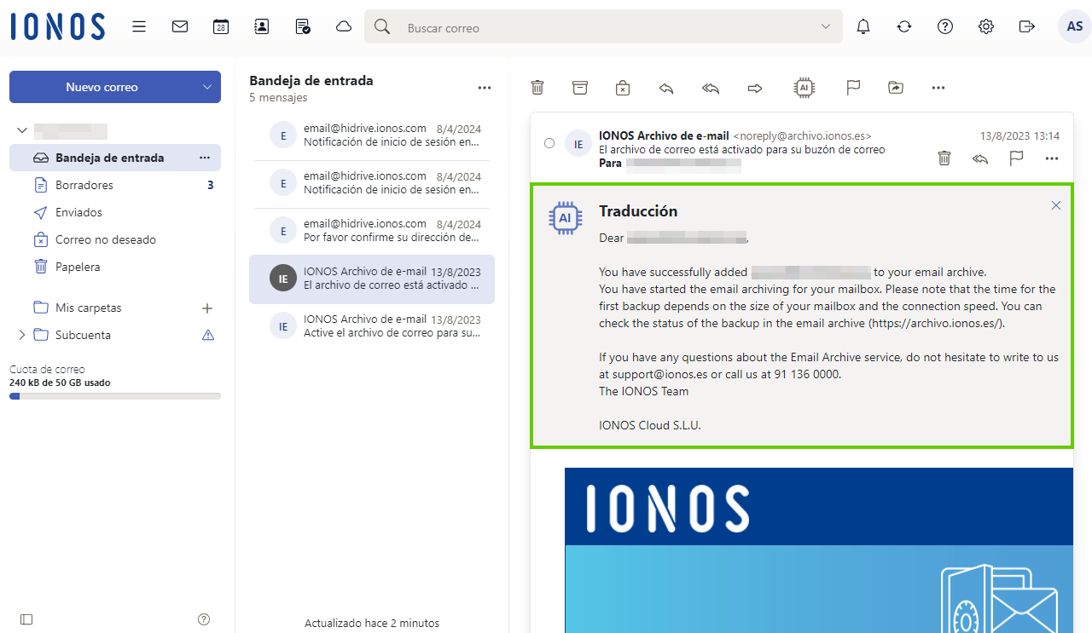Reply using message header reply icon
The width and height of the screenshot is (1092, 633).
pos(980,158)
